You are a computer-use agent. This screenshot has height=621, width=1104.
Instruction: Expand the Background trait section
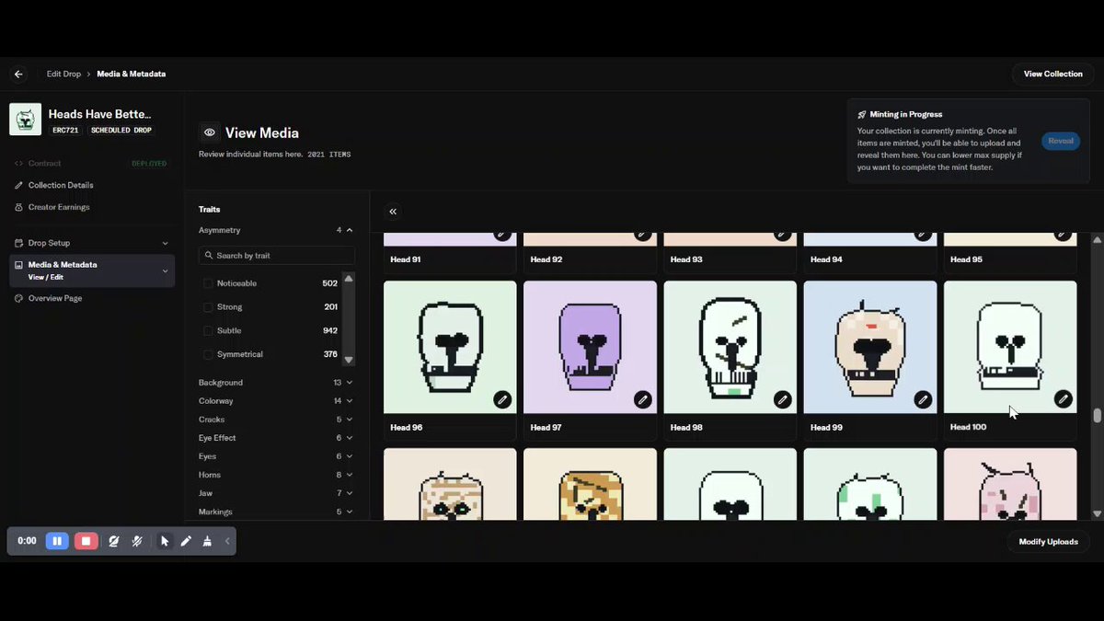pyautogui.click(x=350, y=383)
